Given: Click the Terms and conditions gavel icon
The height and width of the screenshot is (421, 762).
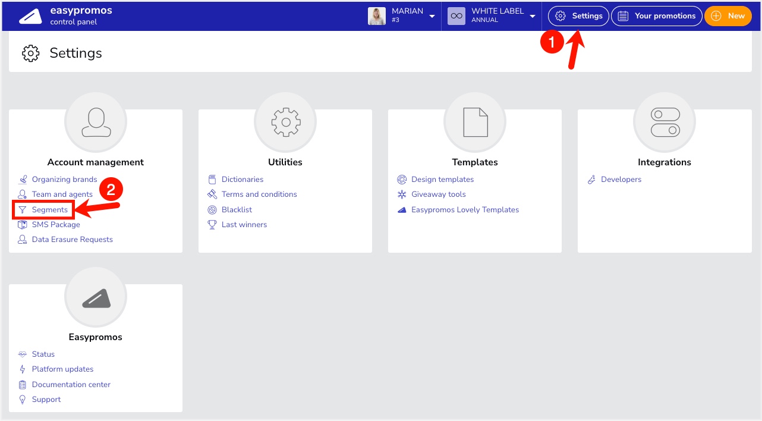Looking at the screenshot, I should [x=212, y=194].
